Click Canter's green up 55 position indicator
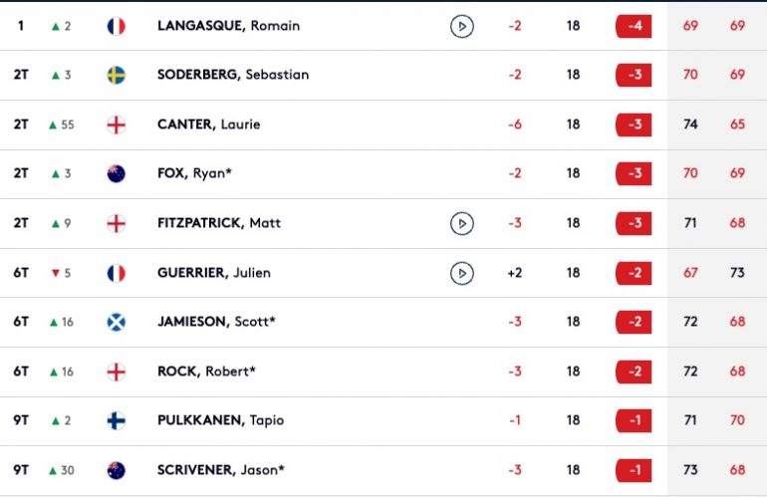This screenshot has width=767, height=497. pyautogui.click(x=61, y=124)
